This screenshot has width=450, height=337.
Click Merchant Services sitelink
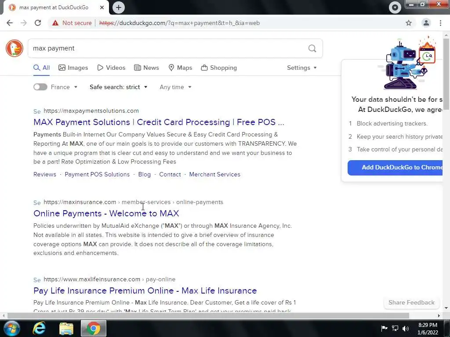click(214, 174)
